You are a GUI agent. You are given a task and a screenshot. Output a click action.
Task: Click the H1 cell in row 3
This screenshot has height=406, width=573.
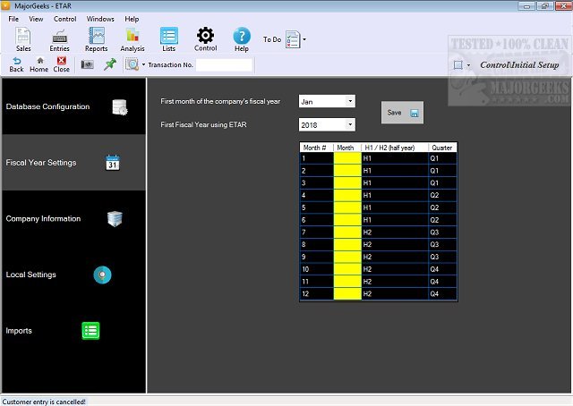click(395, 183)
